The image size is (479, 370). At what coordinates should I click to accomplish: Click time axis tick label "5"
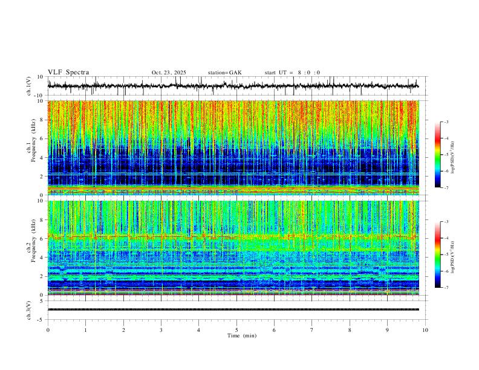pos(236,330)
